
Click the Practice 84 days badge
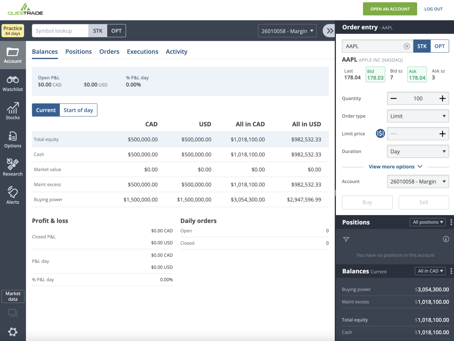(13, 31)
